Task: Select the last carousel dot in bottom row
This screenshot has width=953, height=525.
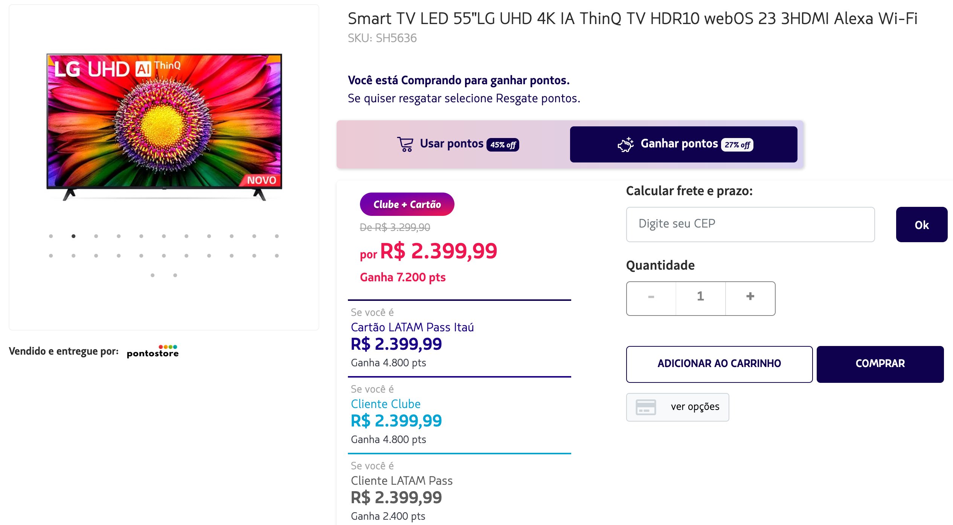Action: [175, 275]
